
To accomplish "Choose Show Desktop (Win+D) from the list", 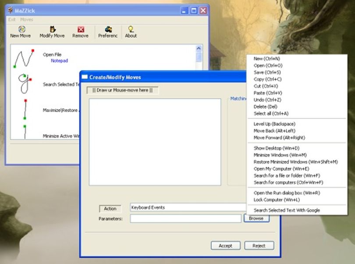I will pos(277,148).
